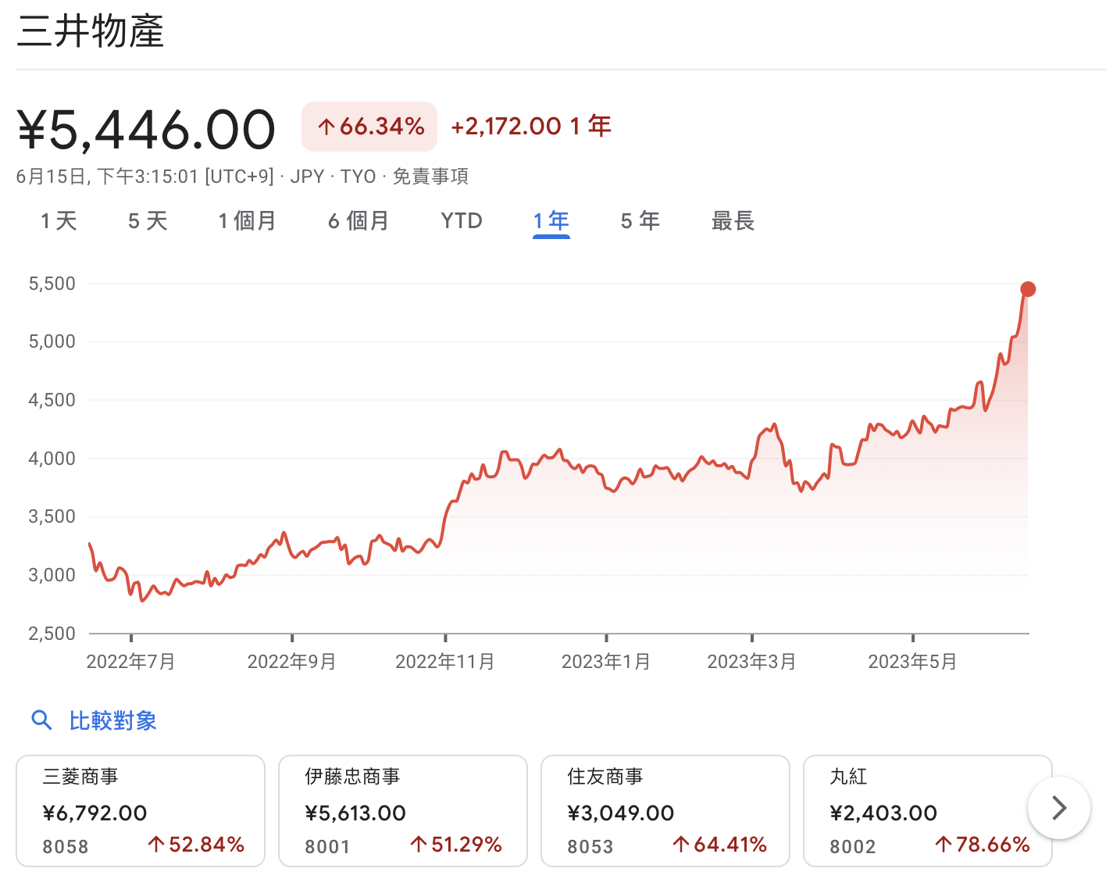Click the 2,500 y-axis label

52,634
